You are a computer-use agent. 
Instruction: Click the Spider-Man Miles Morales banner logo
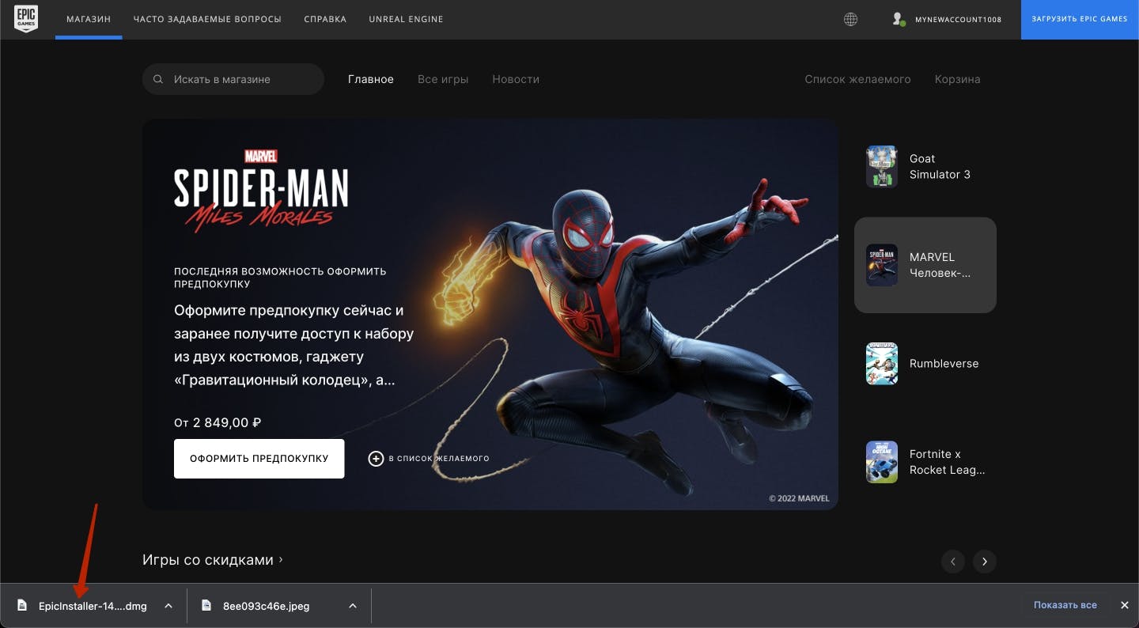[261, 191]
